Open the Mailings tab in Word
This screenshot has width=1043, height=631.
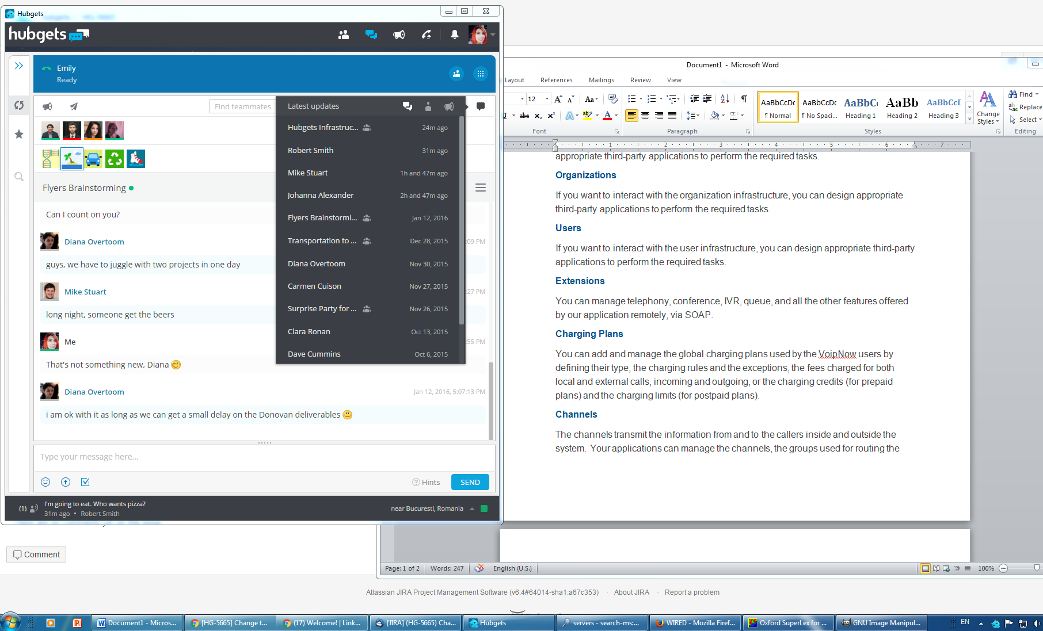[601, 80]
